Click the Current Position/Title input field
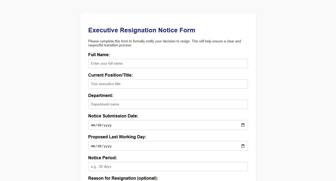This screenshot has width=336, height=181. click(168, 84)
